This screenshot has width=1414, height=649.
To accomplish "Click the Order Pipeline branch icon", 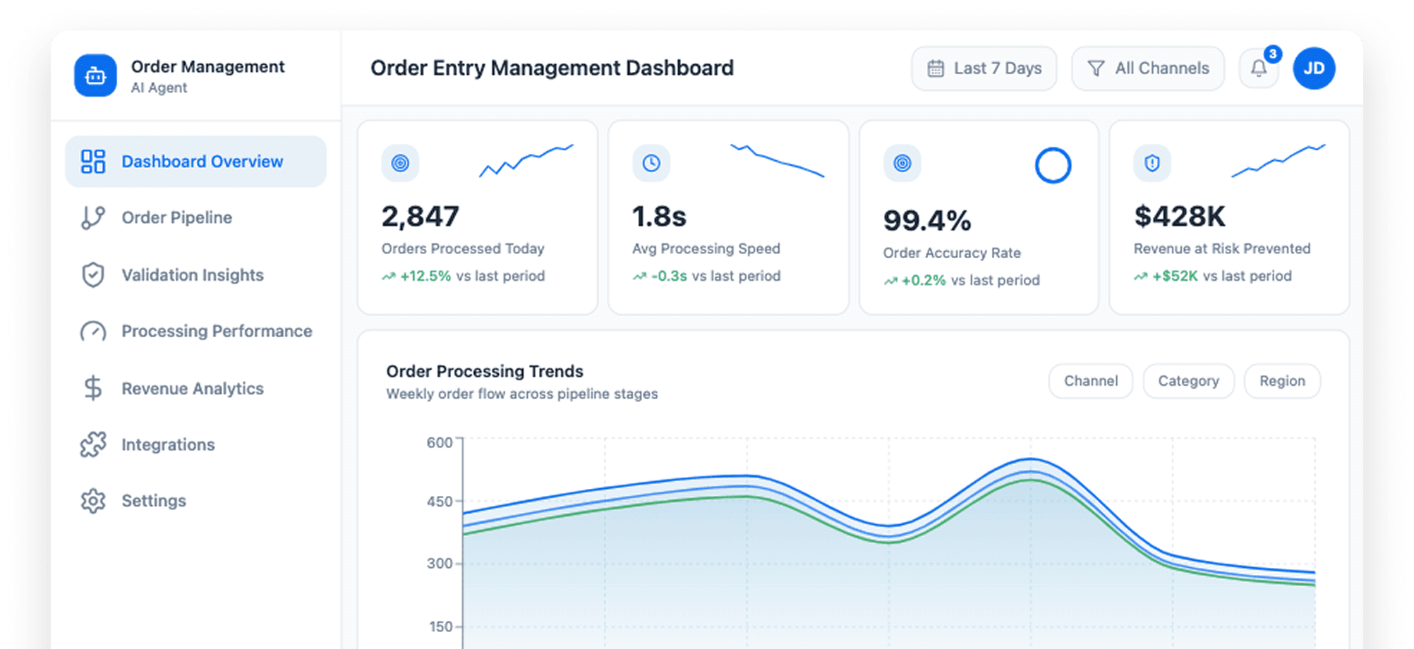I will (92, 217).
